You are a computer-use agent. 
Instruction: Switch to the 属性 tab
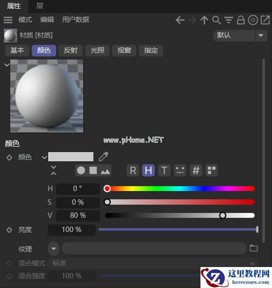14,6
